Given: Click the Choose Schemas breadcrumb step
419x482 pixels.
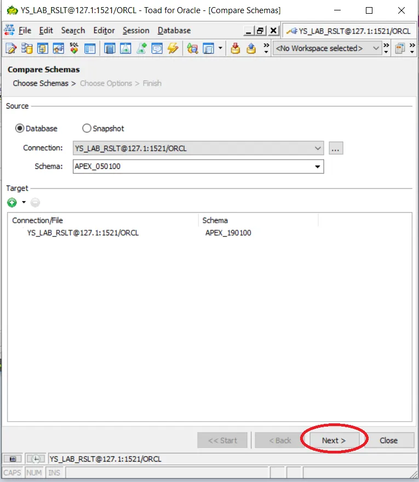Looking at the screenshot, I should pyautogui.click(x=41, y=83).
